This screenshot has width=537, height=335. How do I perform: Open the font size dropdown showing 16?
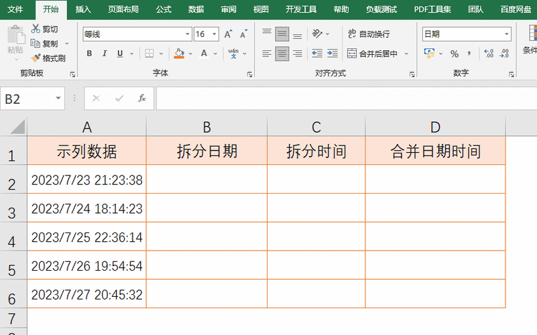click(215, 34)
